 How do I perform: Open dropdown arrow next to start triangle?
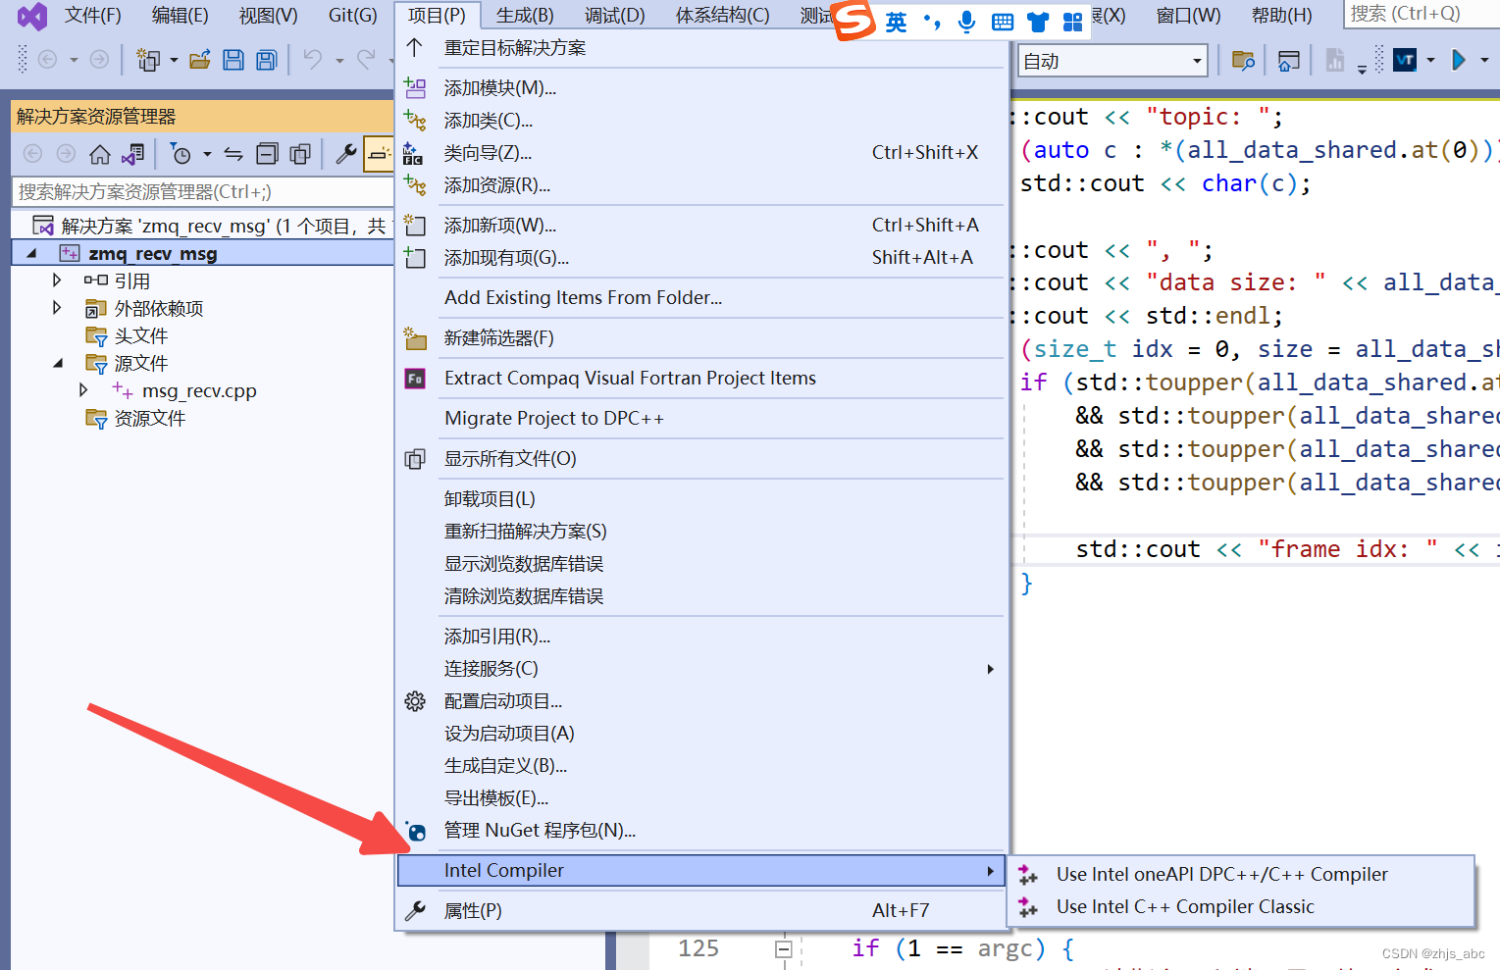click(x=1483, y=61)
